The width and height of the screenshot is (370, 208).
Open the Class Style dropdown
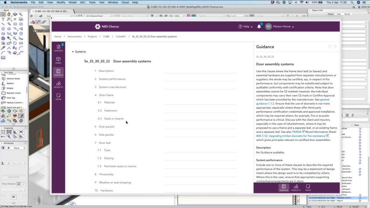coord(16,163)
